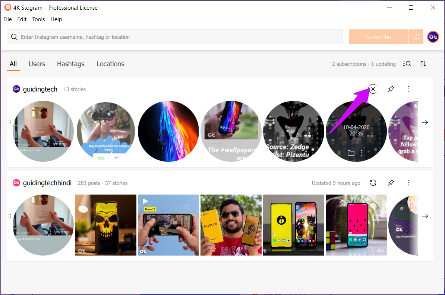Switch to the Locations tab

click(110, 64)
